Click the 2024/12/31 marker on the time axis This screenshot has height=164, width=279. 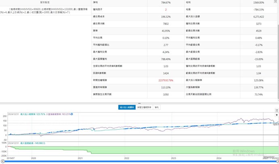(x=269, y=158)
